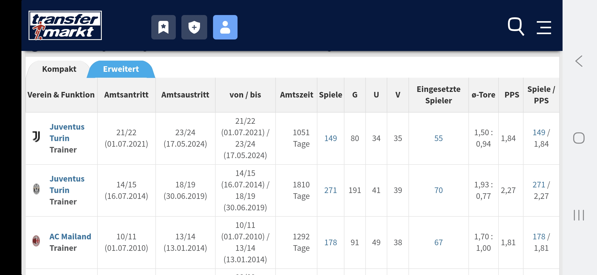Open the 55 Eingesetzte Spieler link
This screenshot has width=597, height=275.
coord(439,138)
